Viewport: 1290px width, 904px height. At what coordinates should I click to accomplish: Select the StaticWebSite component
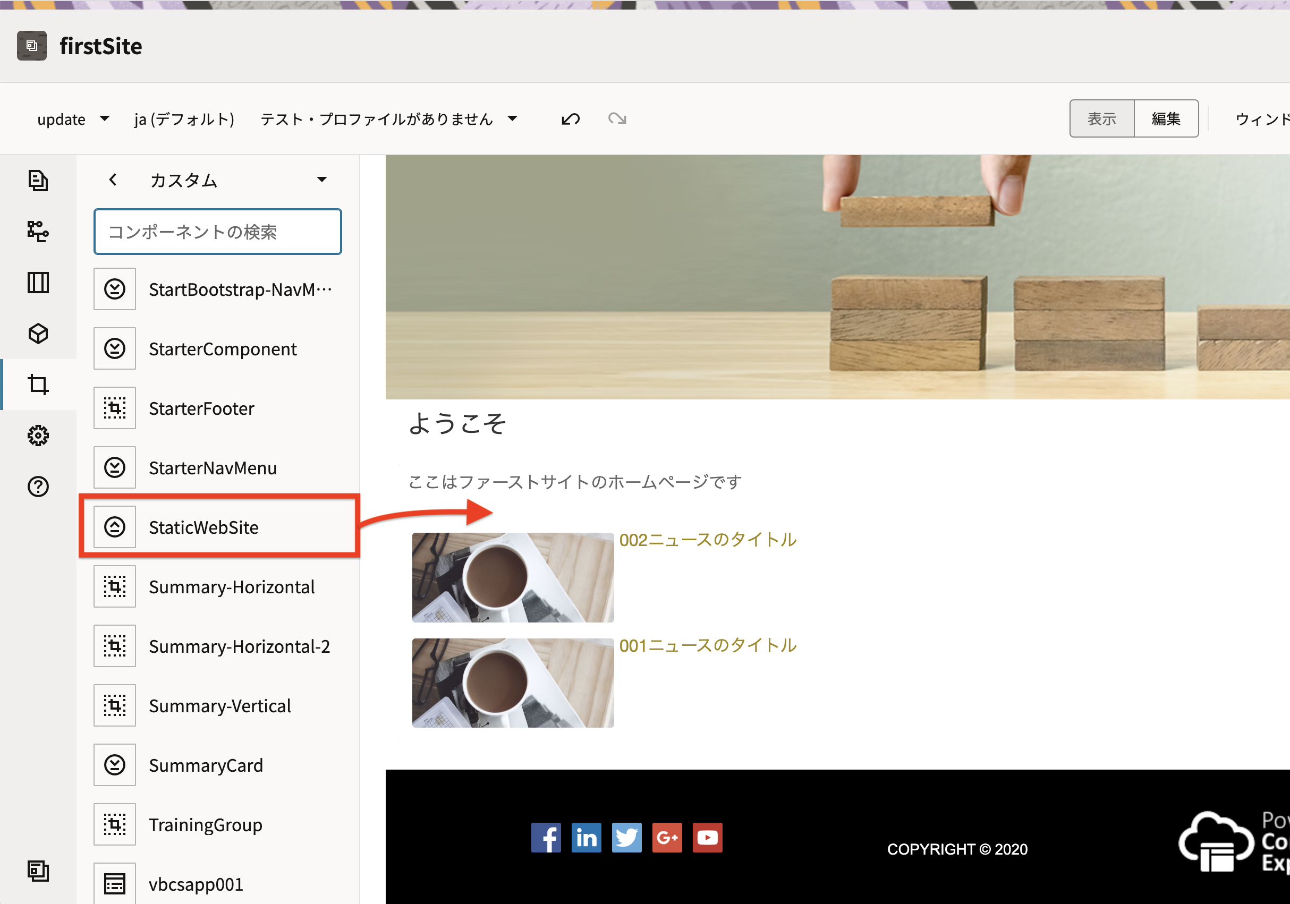[x=203, y=527]
